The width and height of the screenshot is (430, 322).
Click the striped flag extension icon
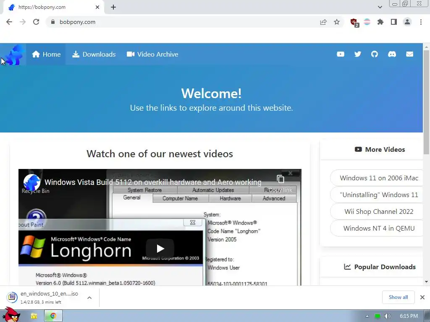(367, 22)
